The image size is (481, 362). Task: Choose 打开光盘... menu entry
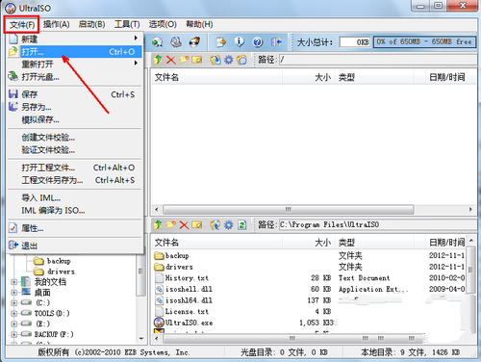tap(74, 77)
